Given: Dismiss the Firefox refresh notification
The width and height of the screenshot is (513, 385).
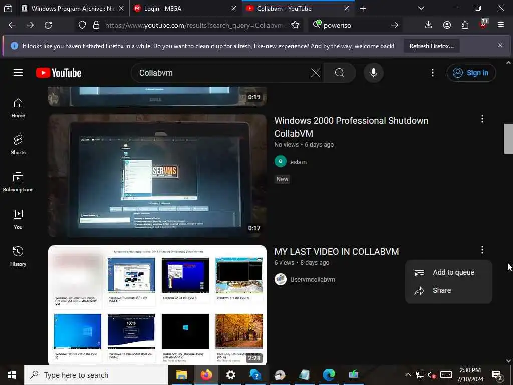Looking at the screenshot, I should 500,45.
